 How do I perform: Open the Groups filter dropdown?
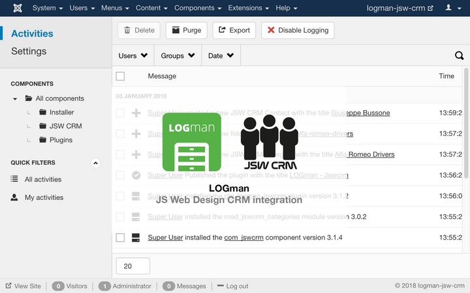point(178,55)
